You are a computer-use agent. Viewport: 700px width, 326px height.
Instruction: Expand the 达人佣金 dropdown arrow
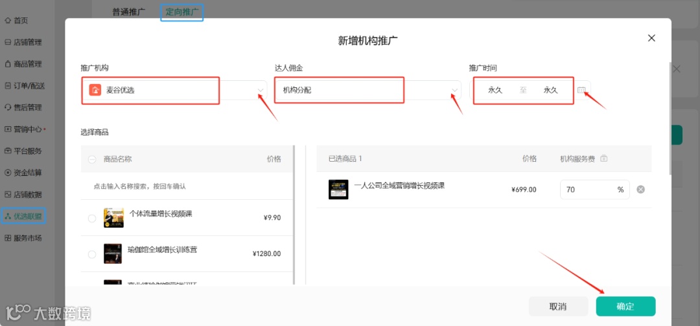coord(454,91)
